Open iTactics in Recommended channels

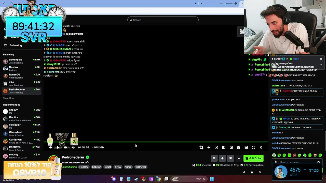tap(22, 119)
